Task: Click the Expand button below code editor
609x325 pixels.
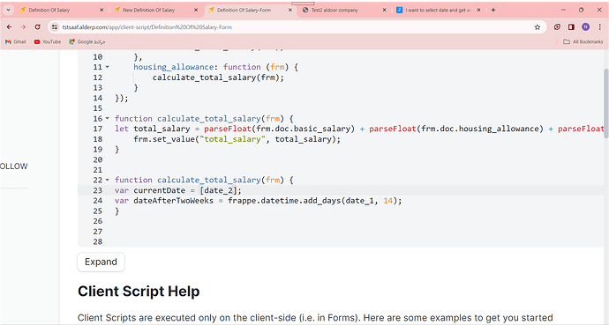Action: 101,262
